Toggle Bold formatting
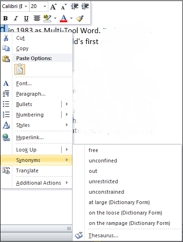Viewport: 183px width, 242px height. (6, 18)
